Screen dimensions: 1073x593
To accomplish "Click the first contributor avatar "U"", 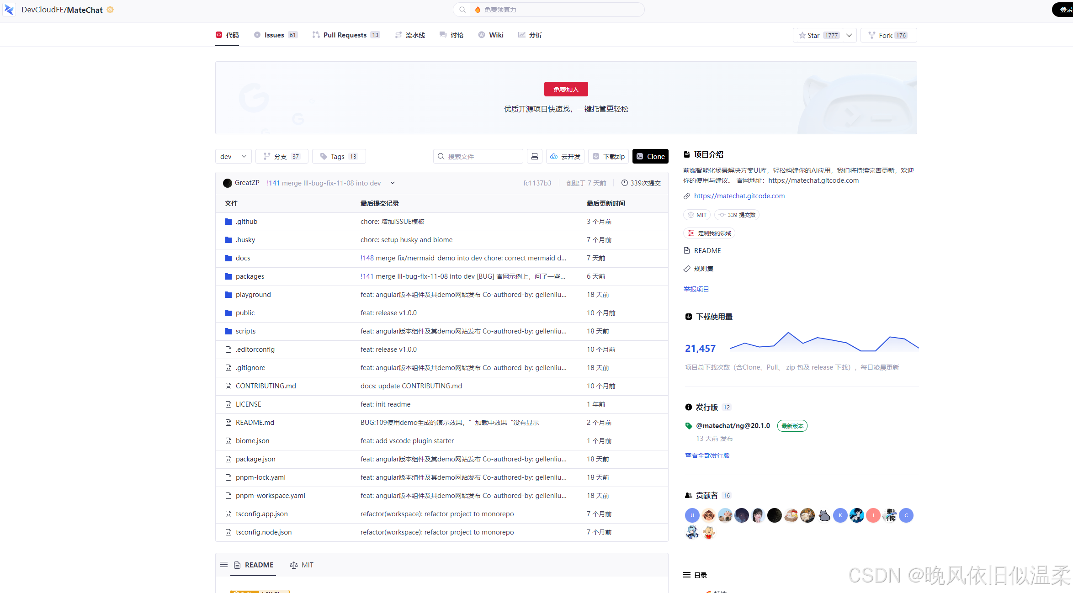I will click(692, 515).
